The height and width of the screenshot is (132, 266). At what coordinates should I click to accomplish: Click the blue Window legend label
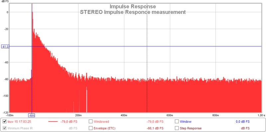[186, 121]
